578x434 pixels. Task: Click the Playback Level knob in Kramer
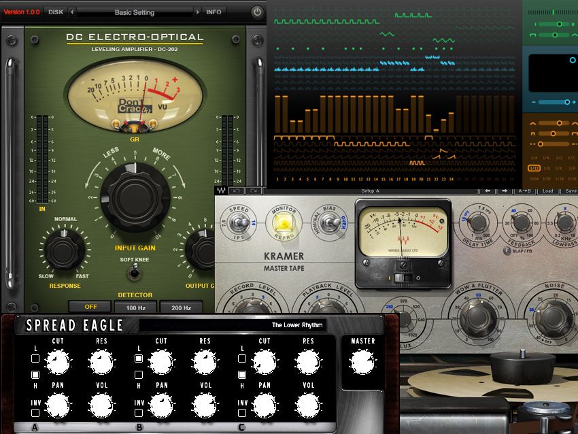click(327, 306)
